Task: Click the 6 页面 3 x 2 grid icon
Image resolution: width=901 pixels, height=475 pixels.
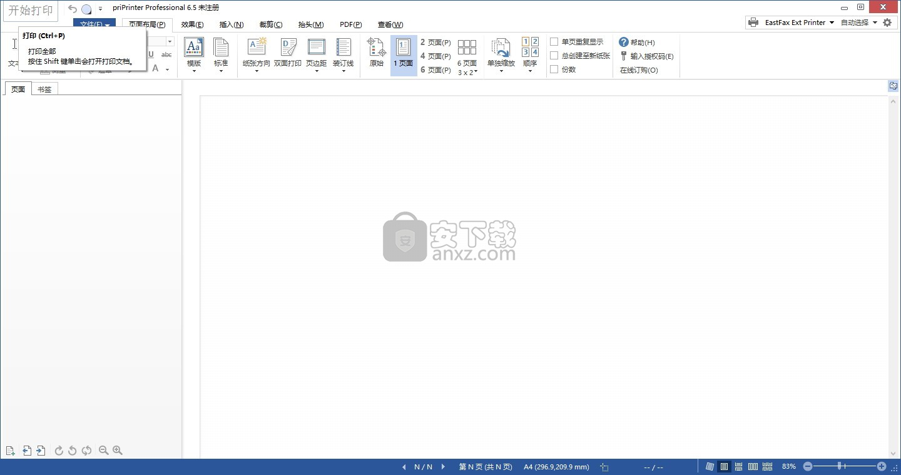Action: click(467, 48)
